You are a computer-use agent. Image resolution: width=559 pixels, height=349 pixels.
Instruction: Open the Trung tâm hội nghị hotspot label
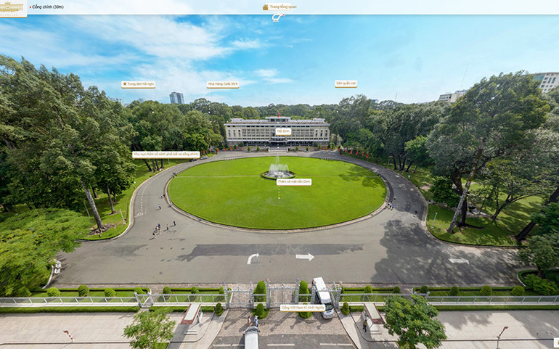click(140, 84)
